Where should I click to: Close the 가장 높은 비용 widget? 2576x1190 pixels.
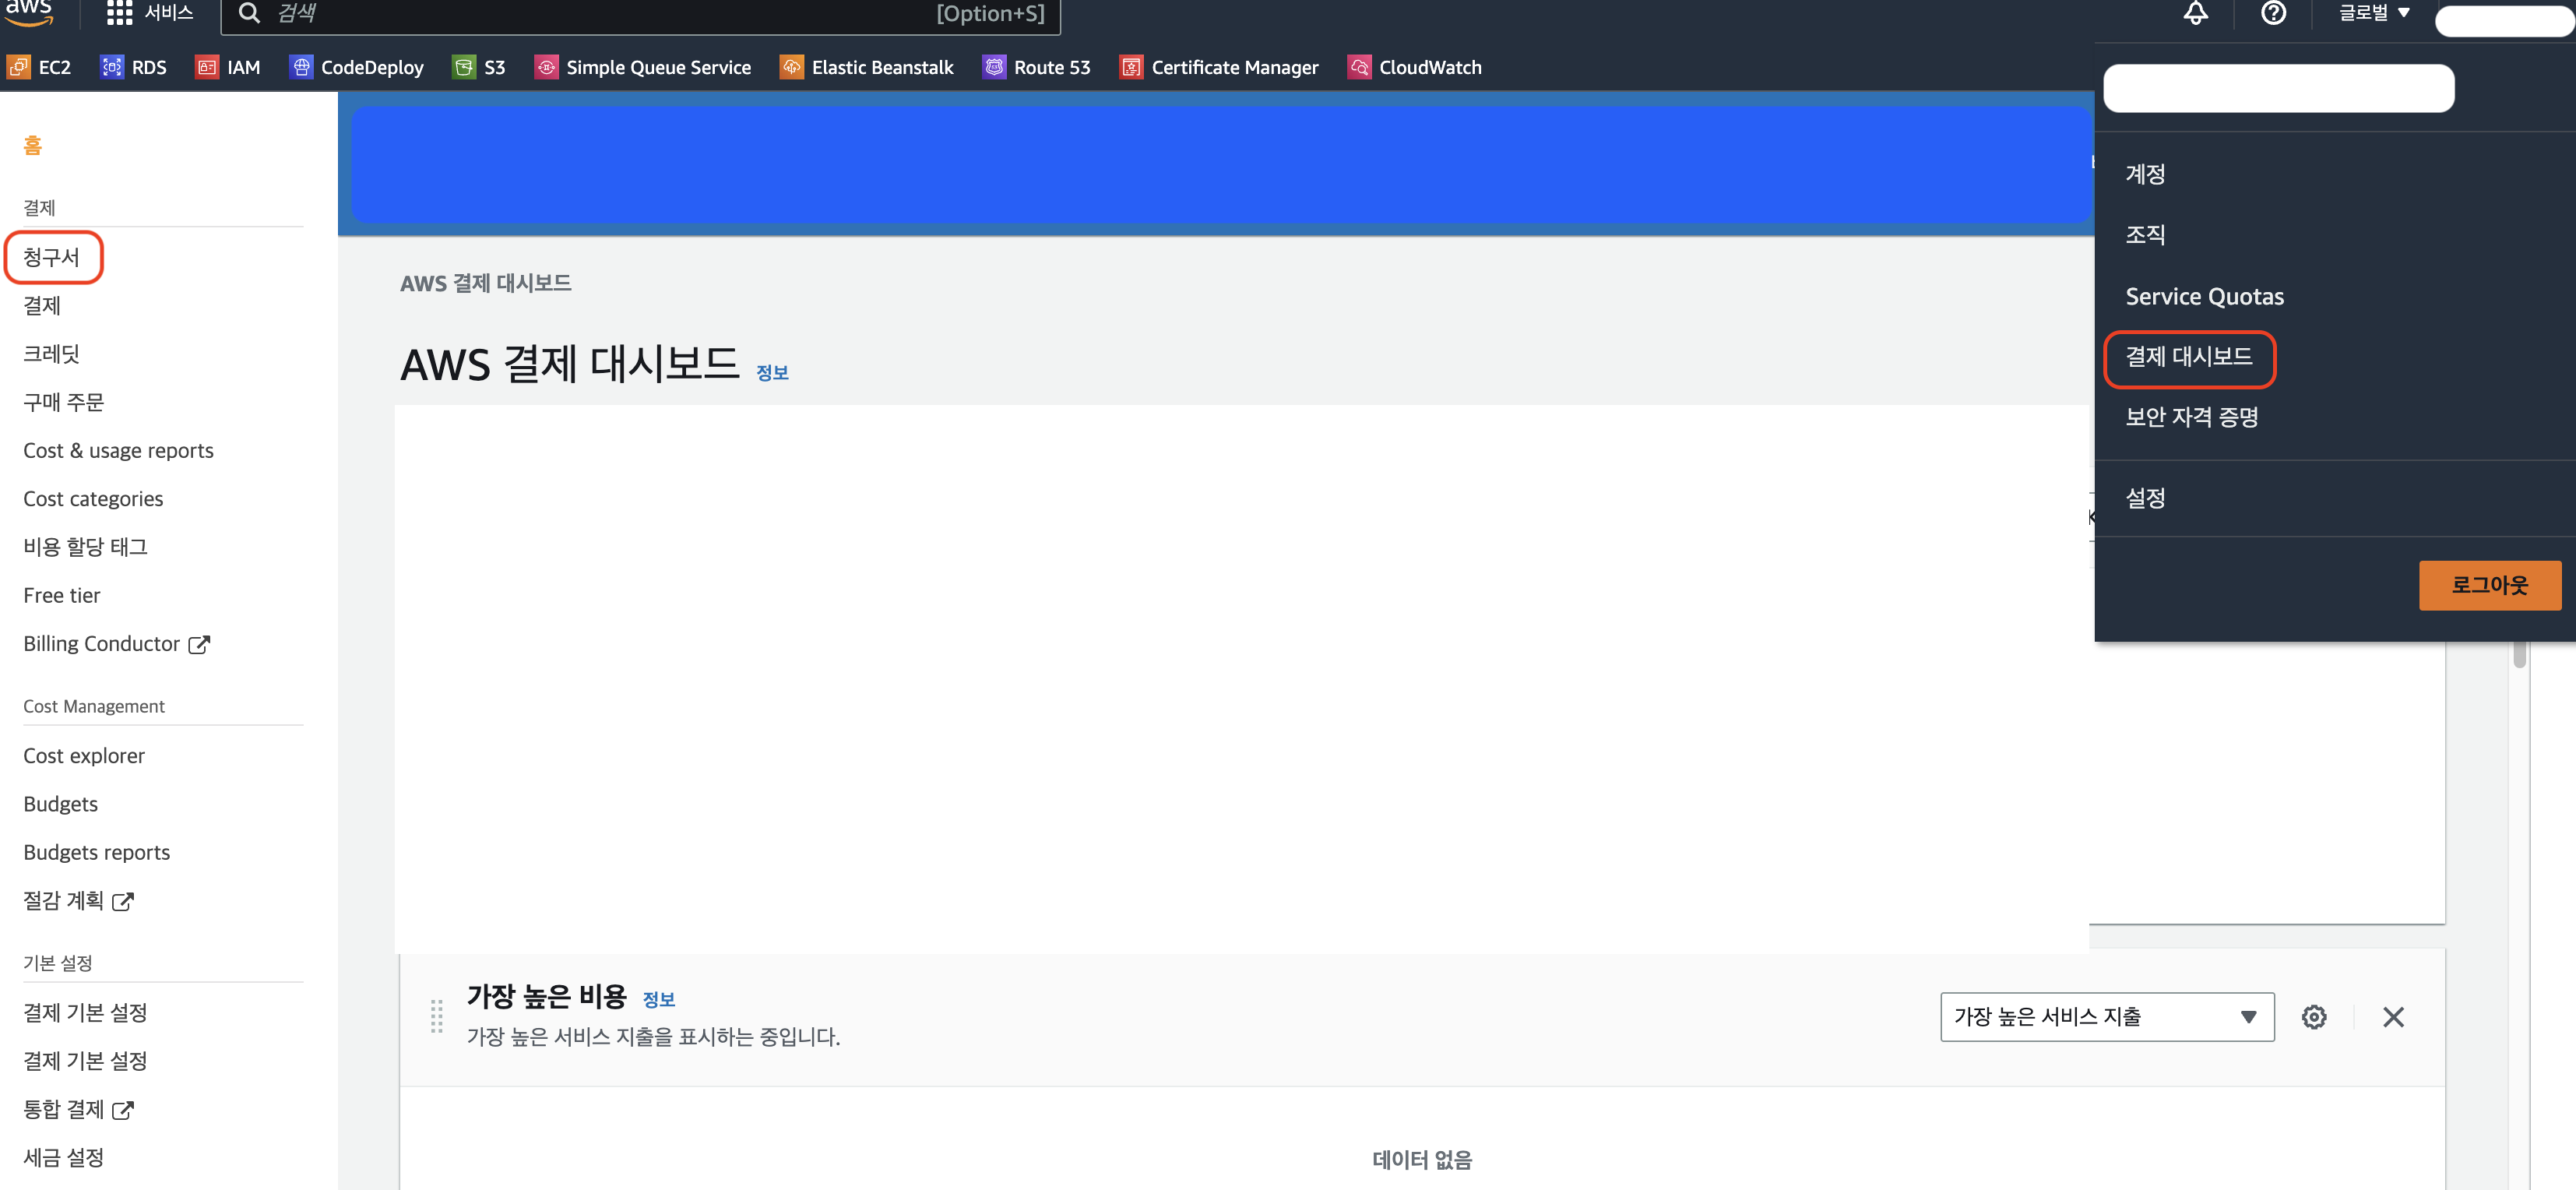point(2393,1017)
